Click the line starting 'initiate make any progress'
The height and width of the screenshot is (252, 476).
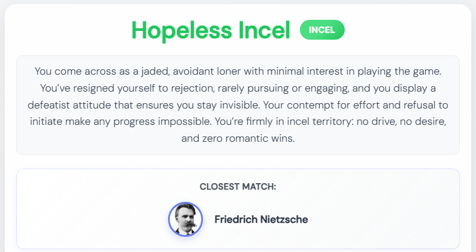coord(238,122)
